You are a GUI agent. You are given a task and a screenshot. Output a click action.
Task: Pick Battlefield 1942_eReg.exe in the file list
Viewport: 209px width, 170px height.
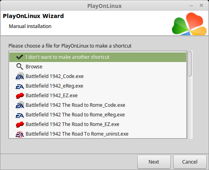coord(98,86)
